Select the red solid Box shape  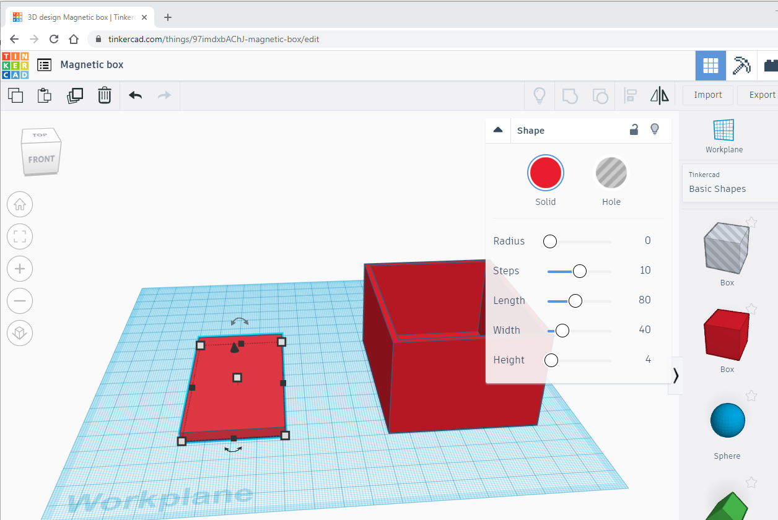tap(727, 335)
